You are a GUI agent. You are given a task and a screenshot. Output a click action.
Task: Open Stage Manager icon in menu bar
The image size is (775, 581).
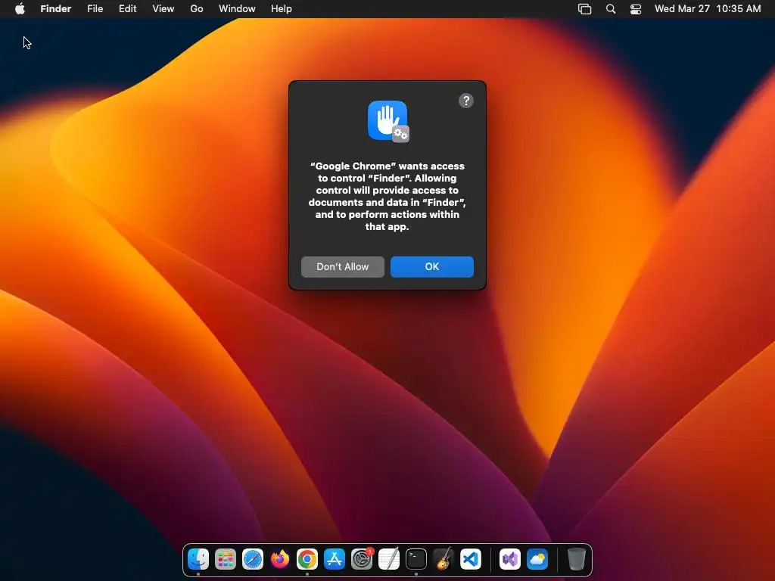click(x=585, y=9)
